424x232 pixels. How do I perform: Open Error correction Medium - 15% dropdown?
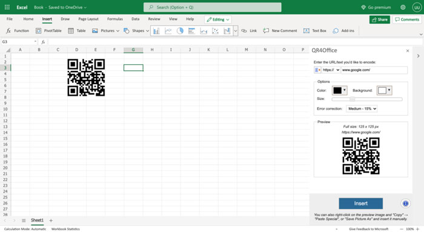[x=362, y=108]
